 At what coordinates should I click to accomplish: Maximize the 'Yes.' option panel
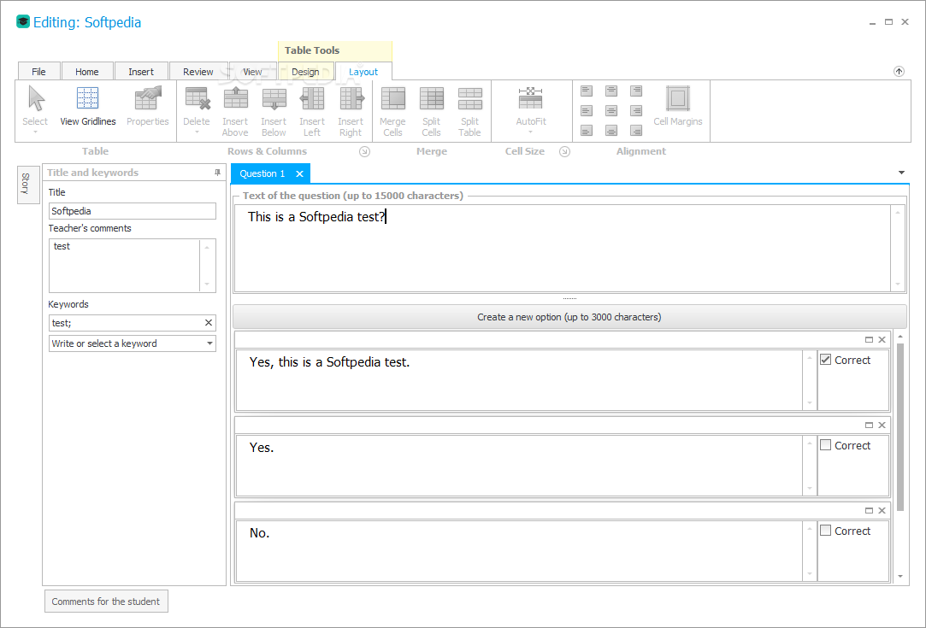pos(869,425)
